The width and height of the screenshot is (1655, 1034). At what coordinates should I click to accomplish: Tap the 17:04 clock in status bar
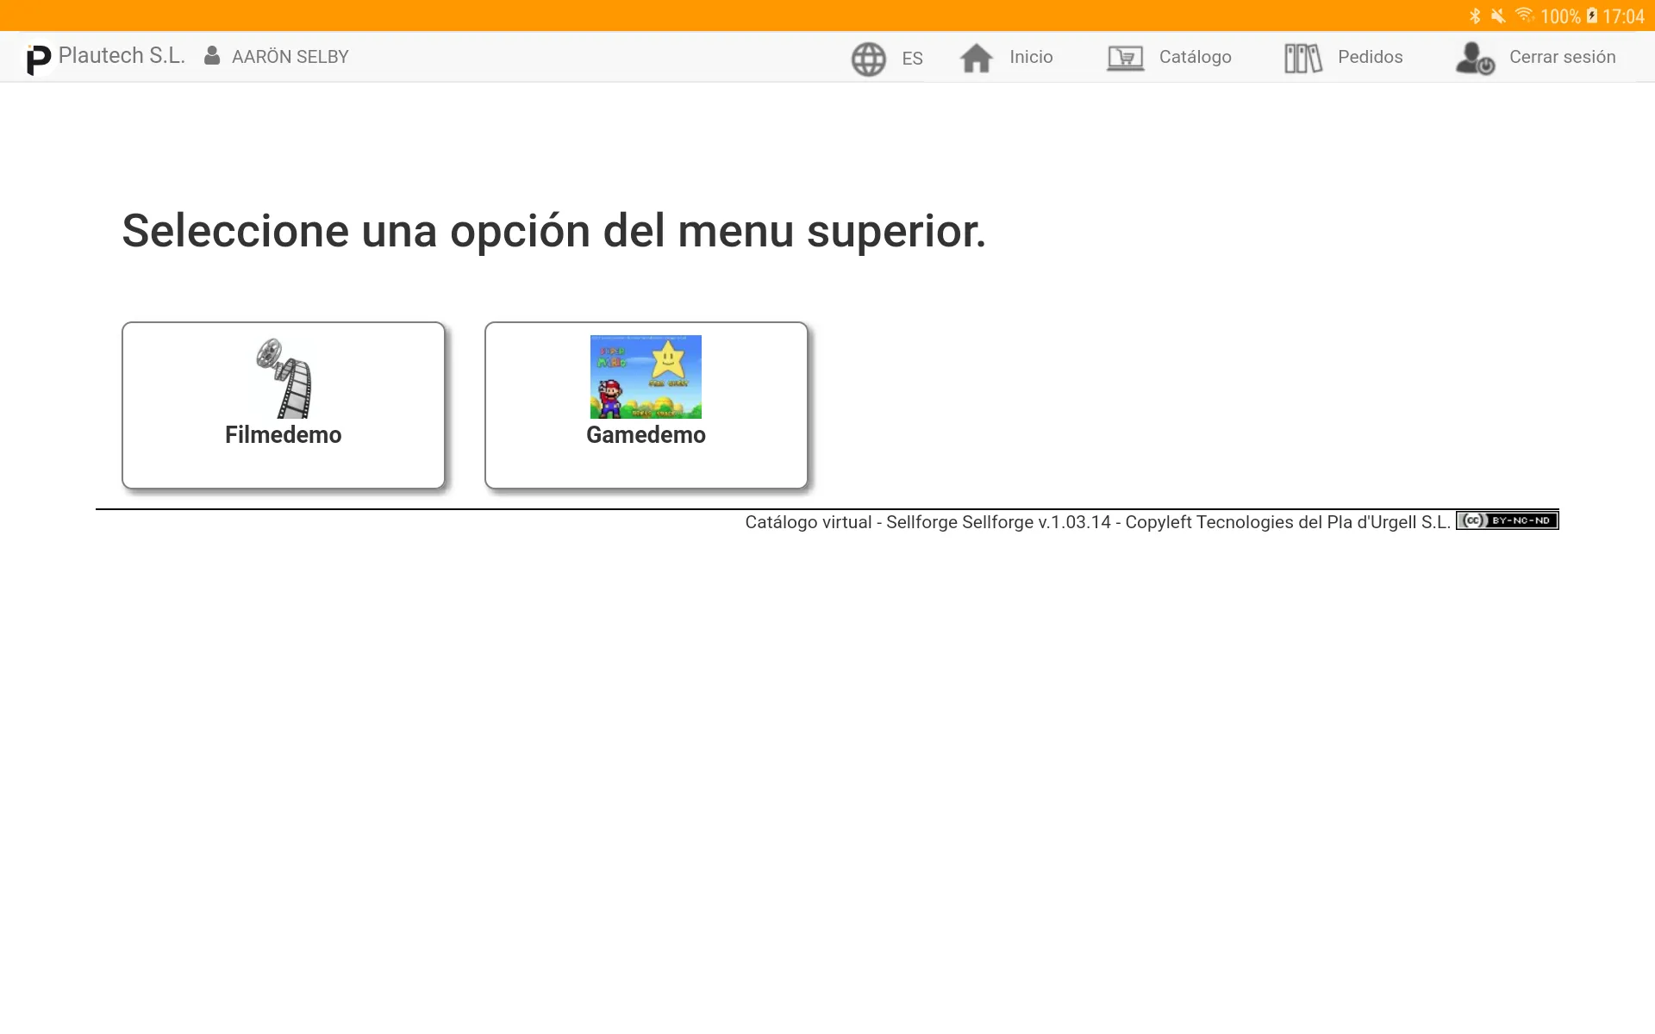click(1624, 16)
